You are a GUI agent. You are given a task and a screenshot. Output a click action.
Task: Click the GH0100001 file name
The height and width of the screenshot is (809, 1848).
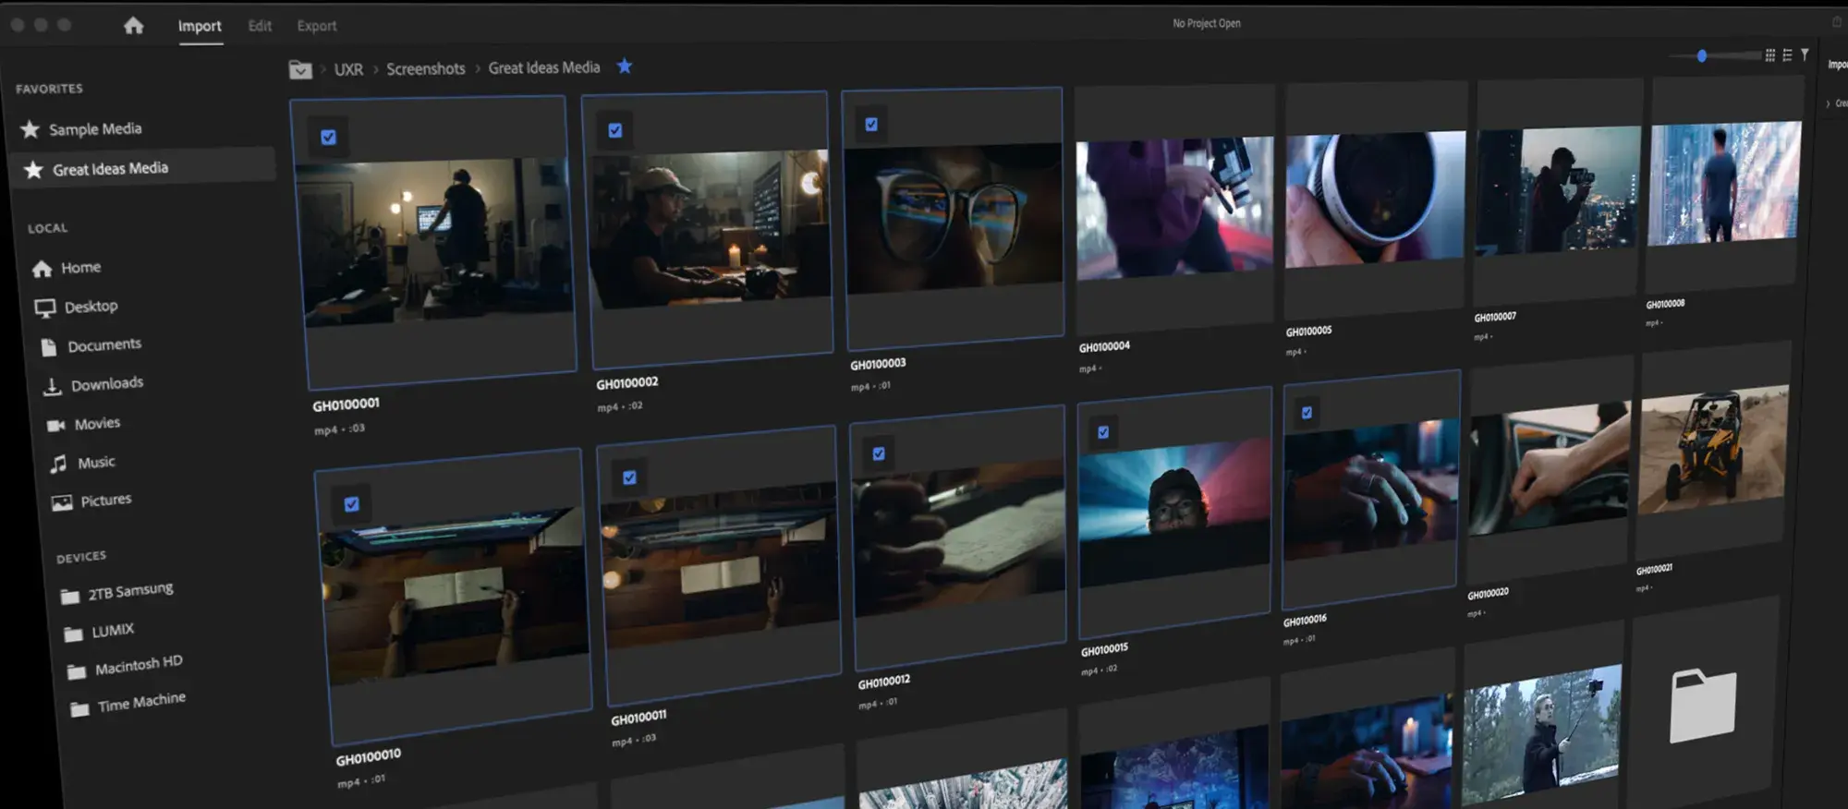pos(346,405)
